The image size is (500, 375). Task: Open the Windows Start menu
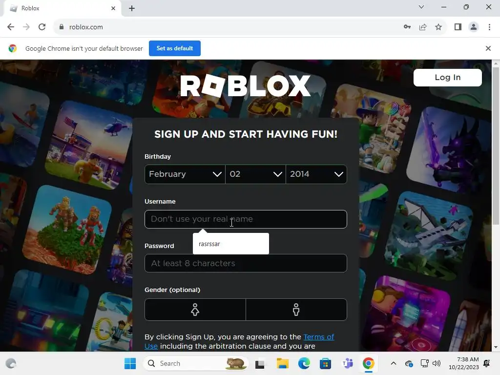tap(130, 363)
